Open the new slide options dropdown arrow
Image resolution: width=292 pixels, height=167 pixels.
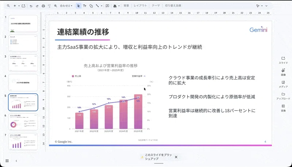point(19,6)
